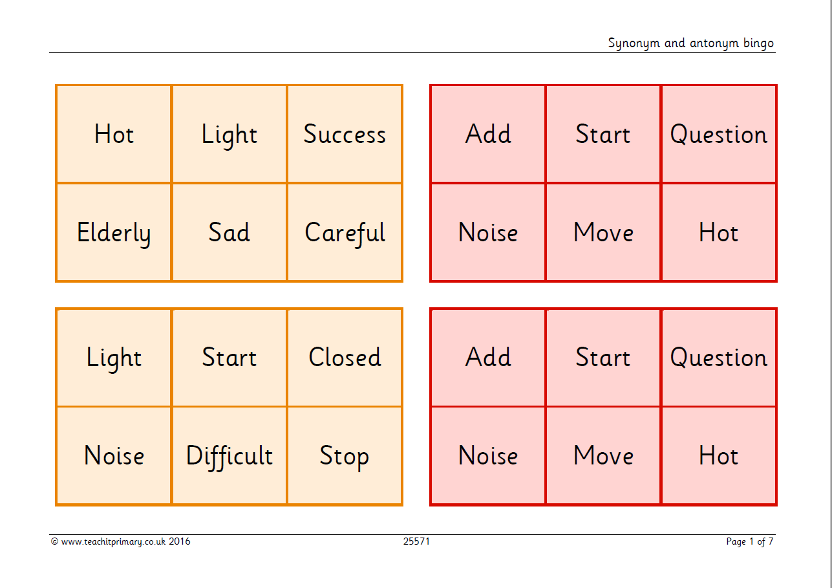Screen dimensions: 832x588
Task: Select Hot in the bottom red card
Action: (x=718, y=455)
